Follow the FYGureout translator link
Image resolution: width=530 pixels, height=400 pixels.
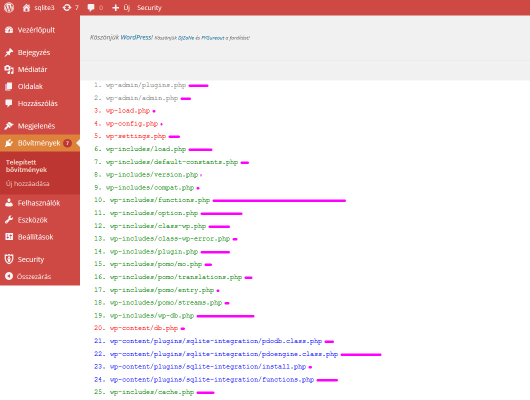(x=213, y=38)
